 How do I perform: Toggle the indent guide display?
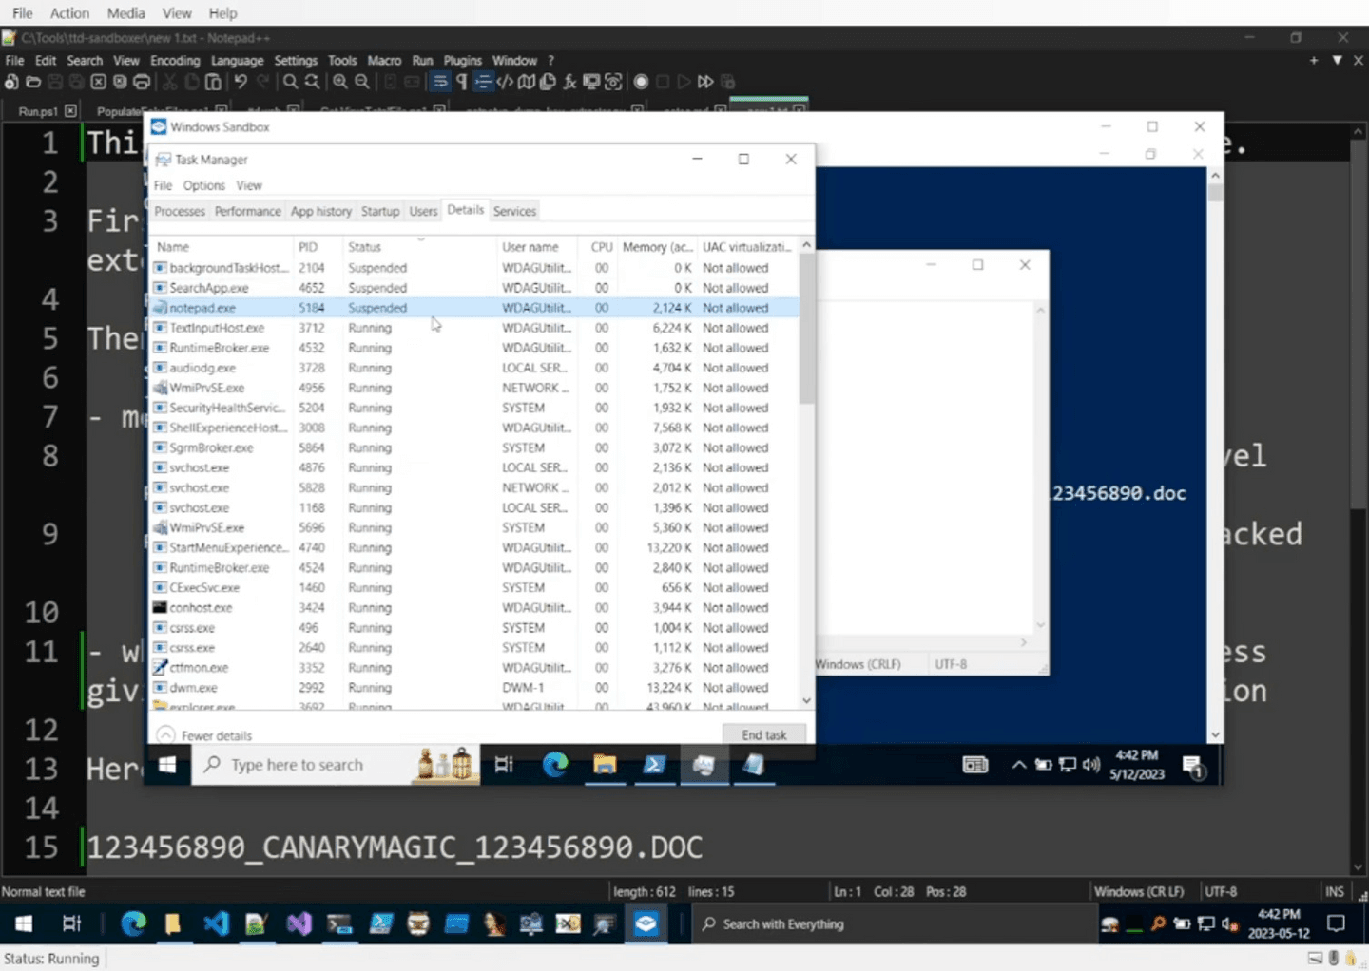(484, 82)
